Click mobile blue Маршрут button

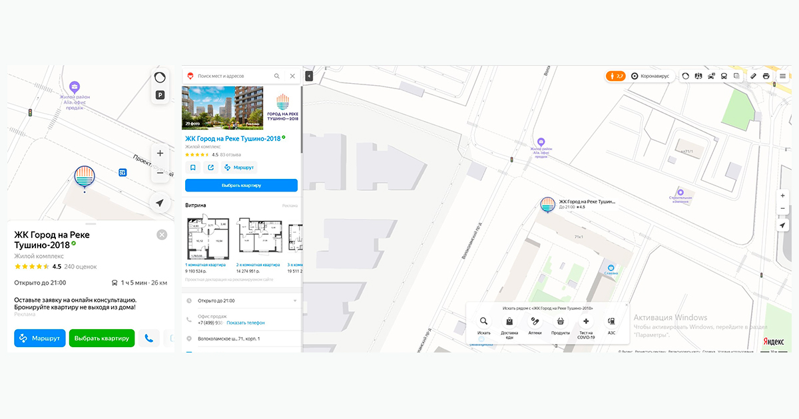click(40, 338)
